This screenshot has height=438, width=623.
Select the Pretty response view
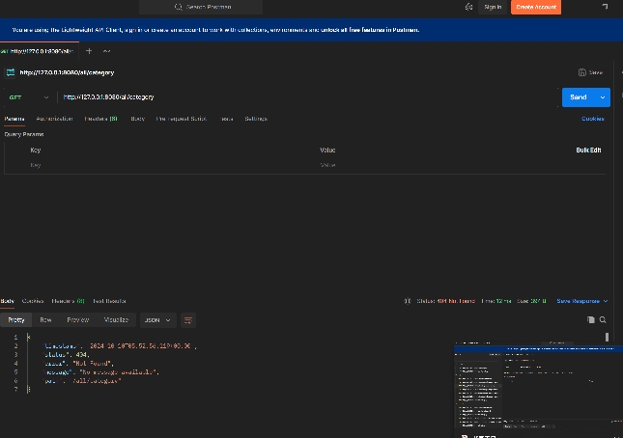(x=16, y=319)
